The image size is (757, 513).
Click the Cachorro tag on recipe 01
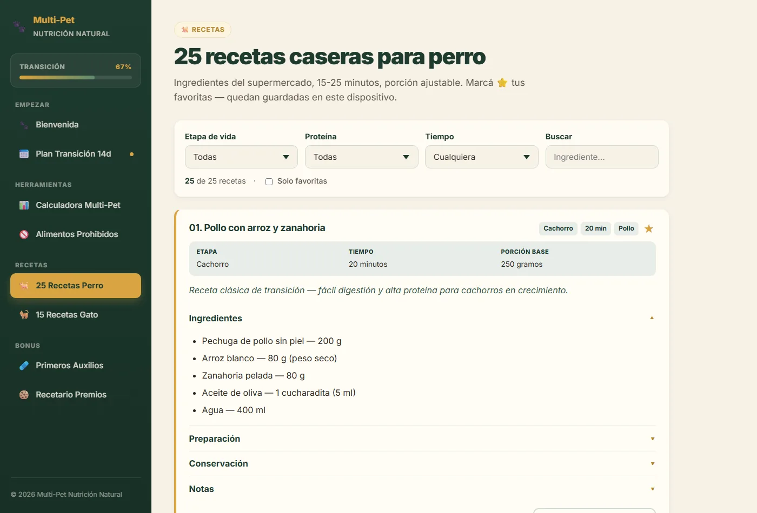(x=558, y=228)
